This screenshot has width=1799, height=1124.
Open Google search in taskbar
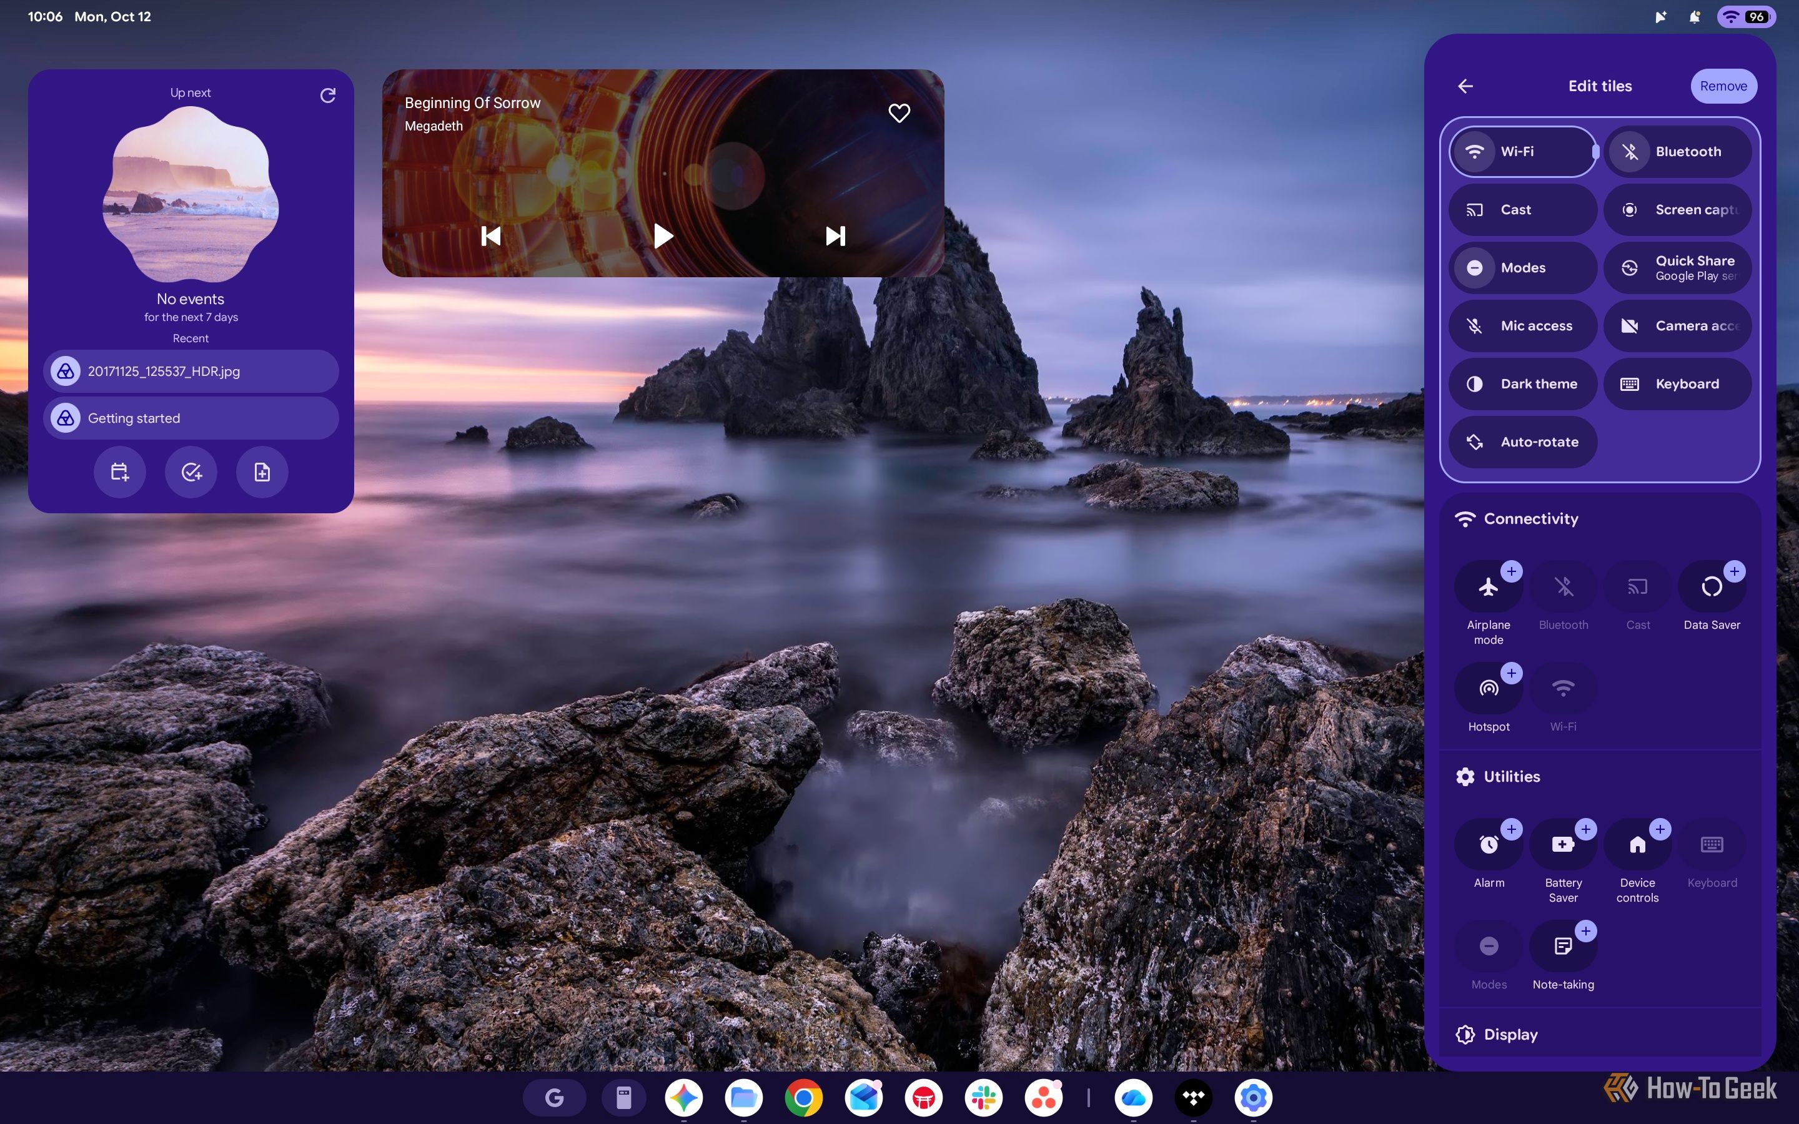point(555,1097)
